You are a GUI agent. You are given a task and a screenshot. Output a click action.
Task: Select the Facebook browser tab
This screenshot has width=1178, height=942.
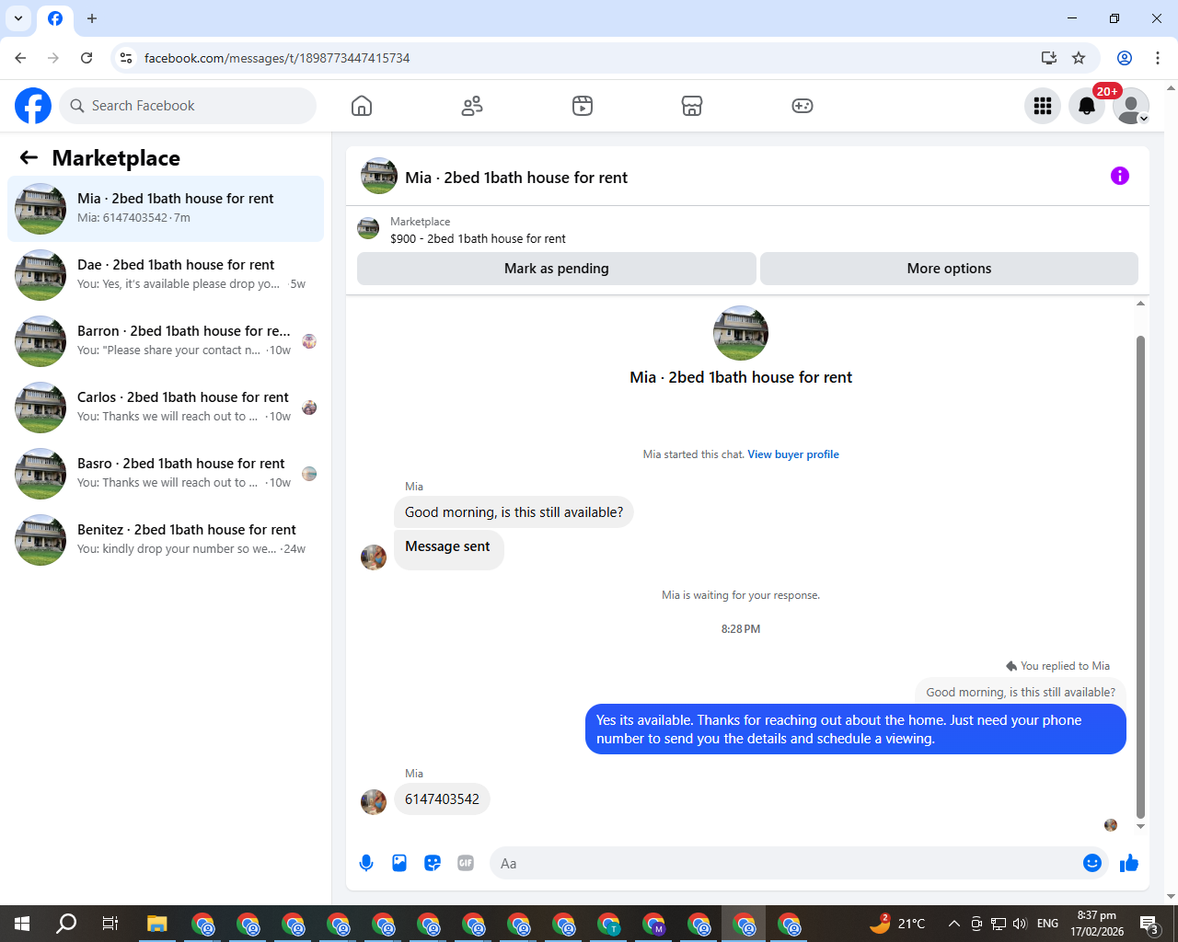click(55, 18)
